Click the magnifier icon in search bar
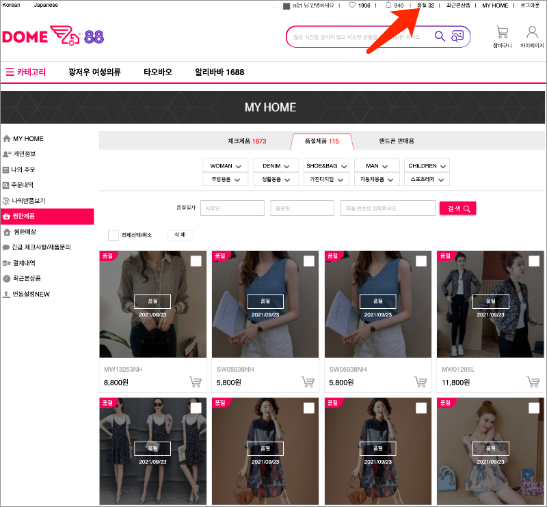Image resolution: width=547 pixels, height=507 pixels. pyautogui.click(x=440, y=36)
